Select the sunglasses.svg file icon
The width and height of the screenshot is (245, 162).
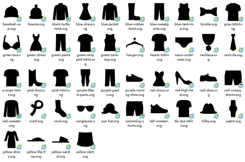coord(85,109)
